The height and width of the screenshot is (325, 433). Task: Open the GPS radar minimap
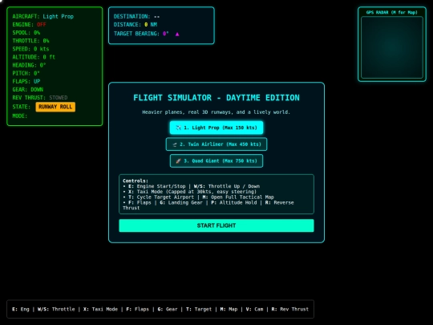coord(392,47)
